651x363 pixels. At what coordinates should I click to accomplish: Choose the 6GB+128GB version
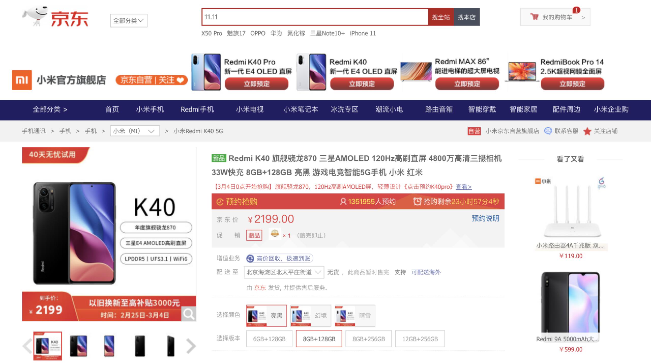[x=269, y=339]
